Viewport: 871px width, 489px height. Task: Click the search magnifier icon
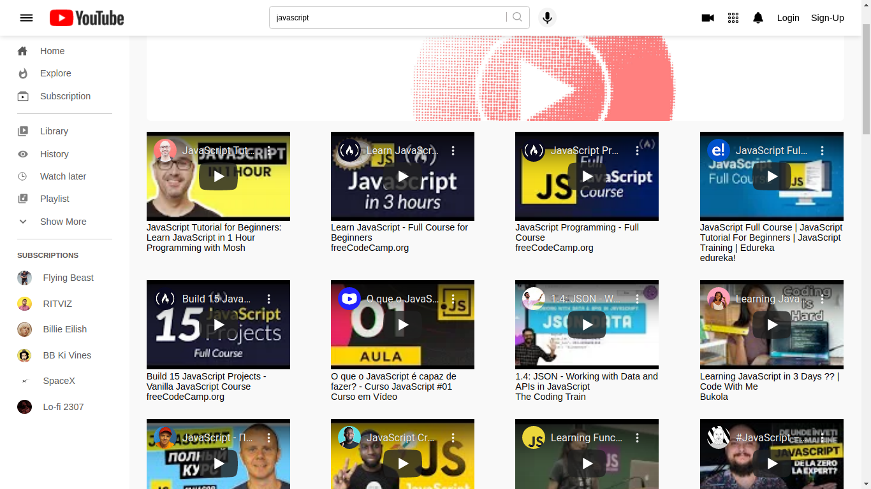click(517, 17)
